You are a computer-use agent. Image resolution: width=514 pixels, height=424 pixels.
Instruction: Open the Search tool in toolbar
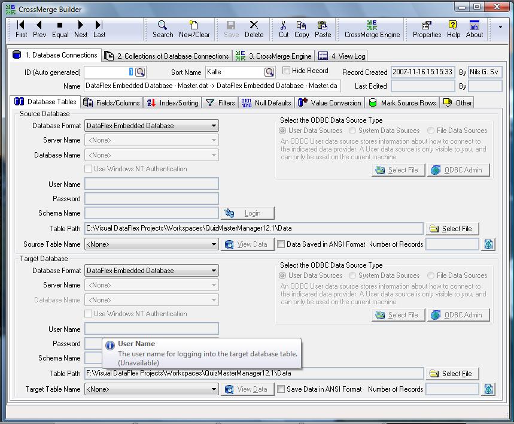coord(163,29)
